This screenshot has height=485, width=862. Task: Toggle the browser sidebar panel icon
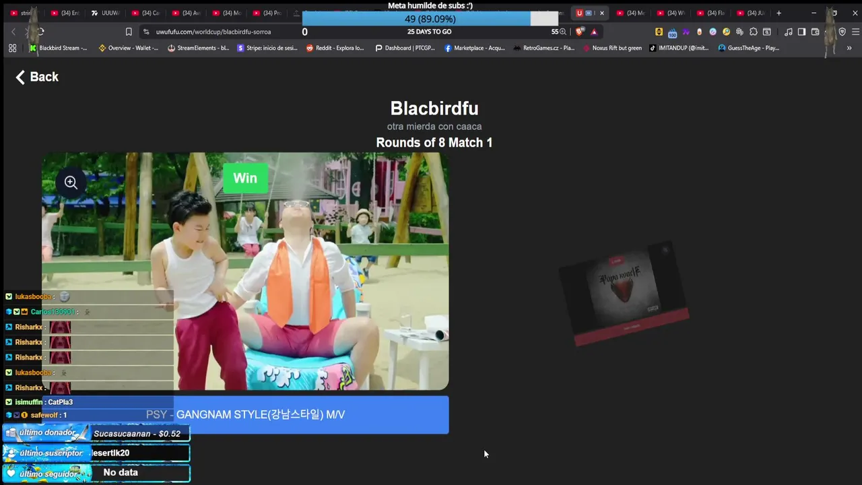click(x=801, y=32)
